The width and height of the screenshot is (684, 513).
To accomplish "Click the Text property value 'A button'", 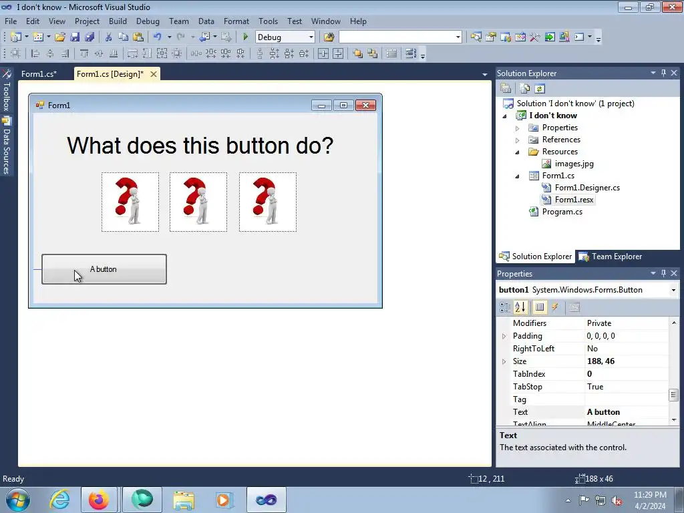I will pos(603,411).
